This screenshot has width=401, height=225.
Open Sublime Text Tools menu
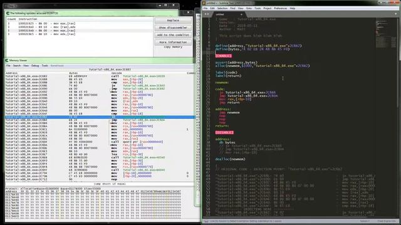pos(258,8)
